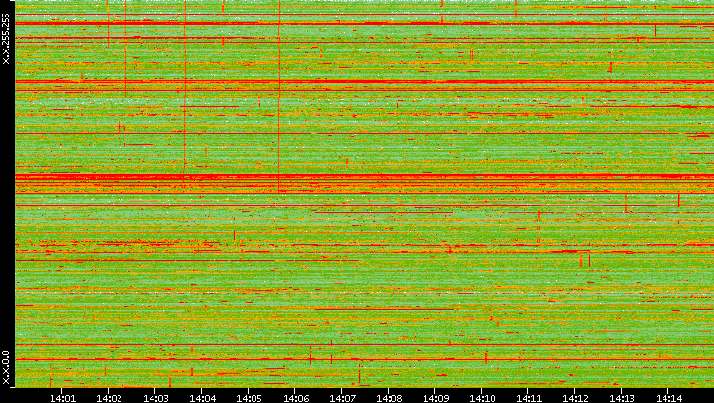The width and height of the screenshot is (714, 403).
Task: Click the 14:10 time axis label
Action: (482, 398)
